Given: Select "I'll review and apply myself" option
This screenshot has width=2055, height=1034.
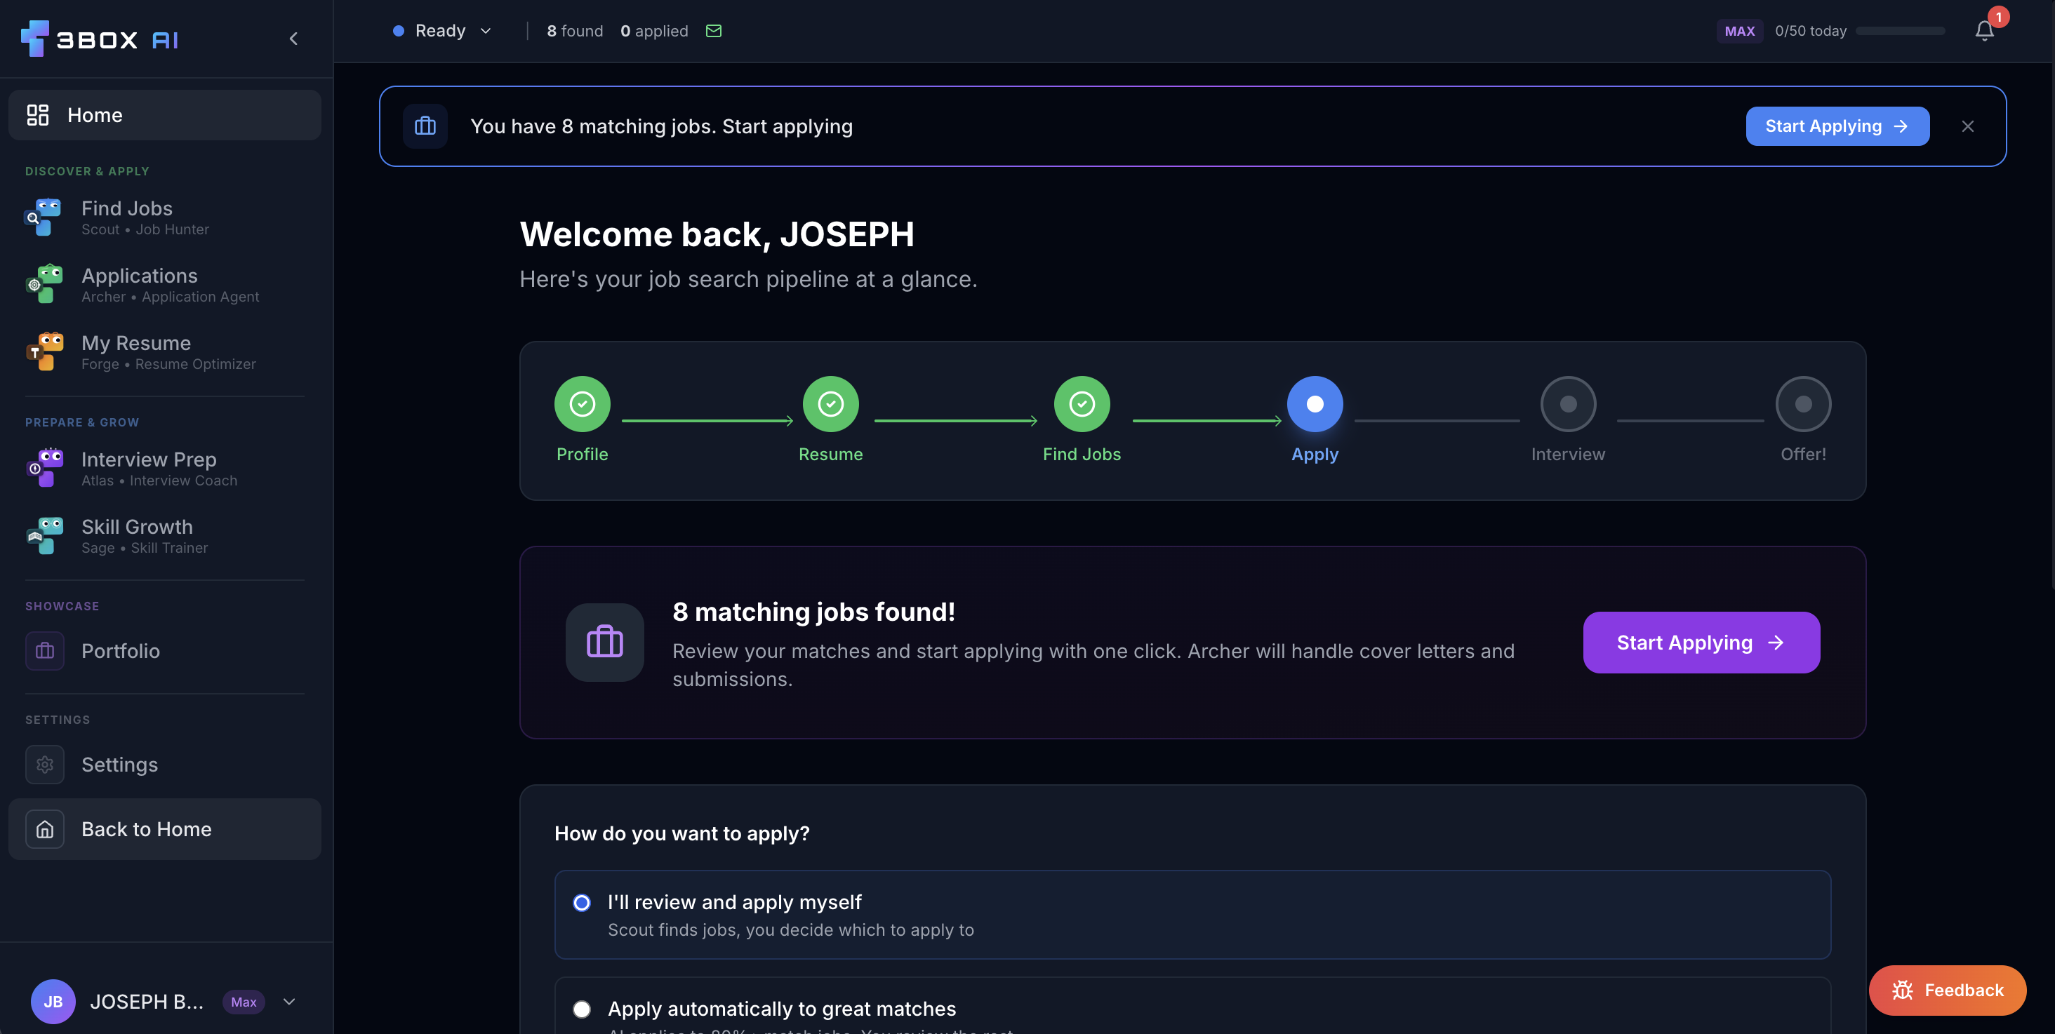Looking at the screenshot, I should click(582, 902).
